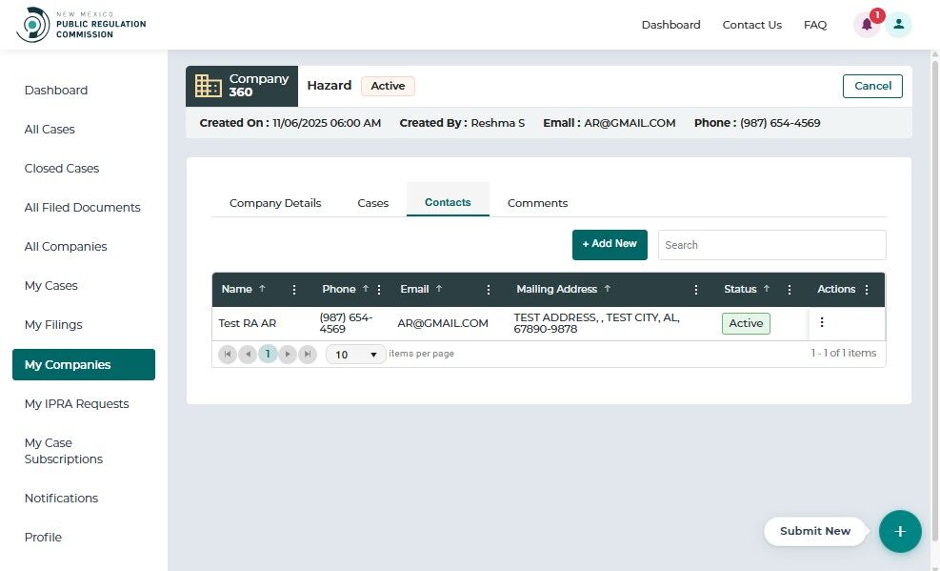Open Name column options menu
Image resolution: width=940 pixels, height=571 pixels.
tap(293, 290)
